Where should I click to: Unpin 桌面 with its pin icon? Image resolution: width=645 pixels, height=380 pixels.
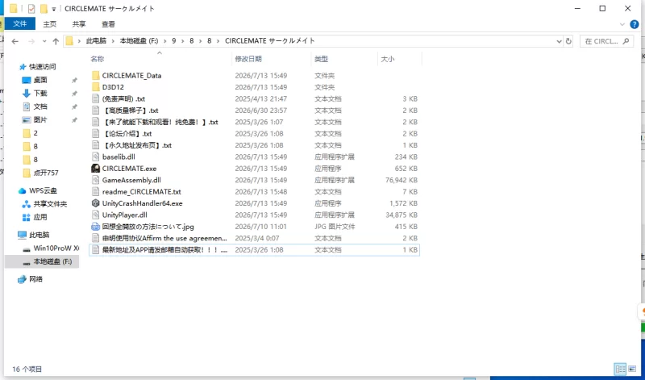(74, 81)
